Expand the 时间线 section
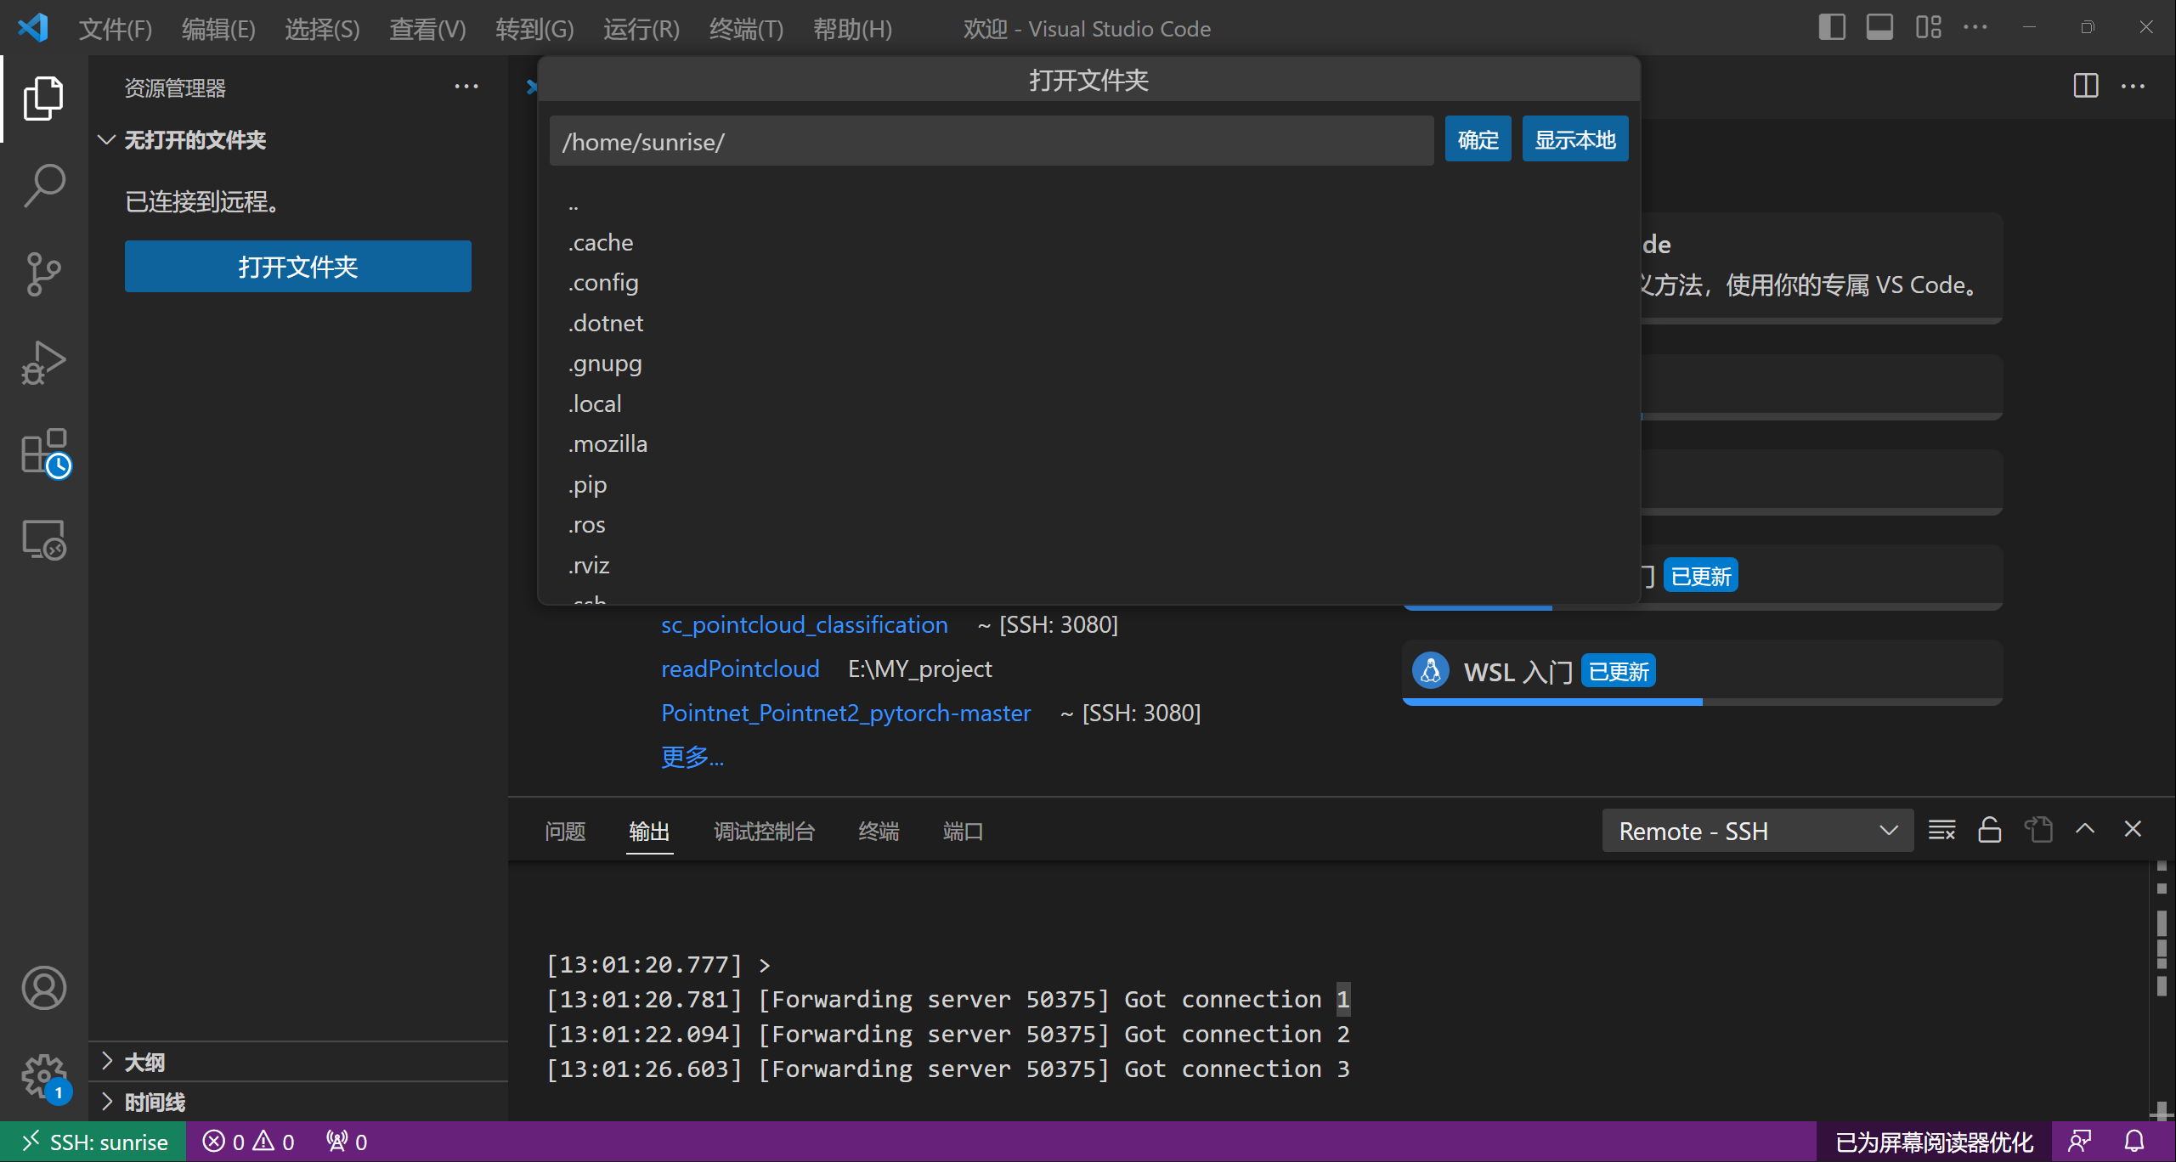 point(297,1102)
